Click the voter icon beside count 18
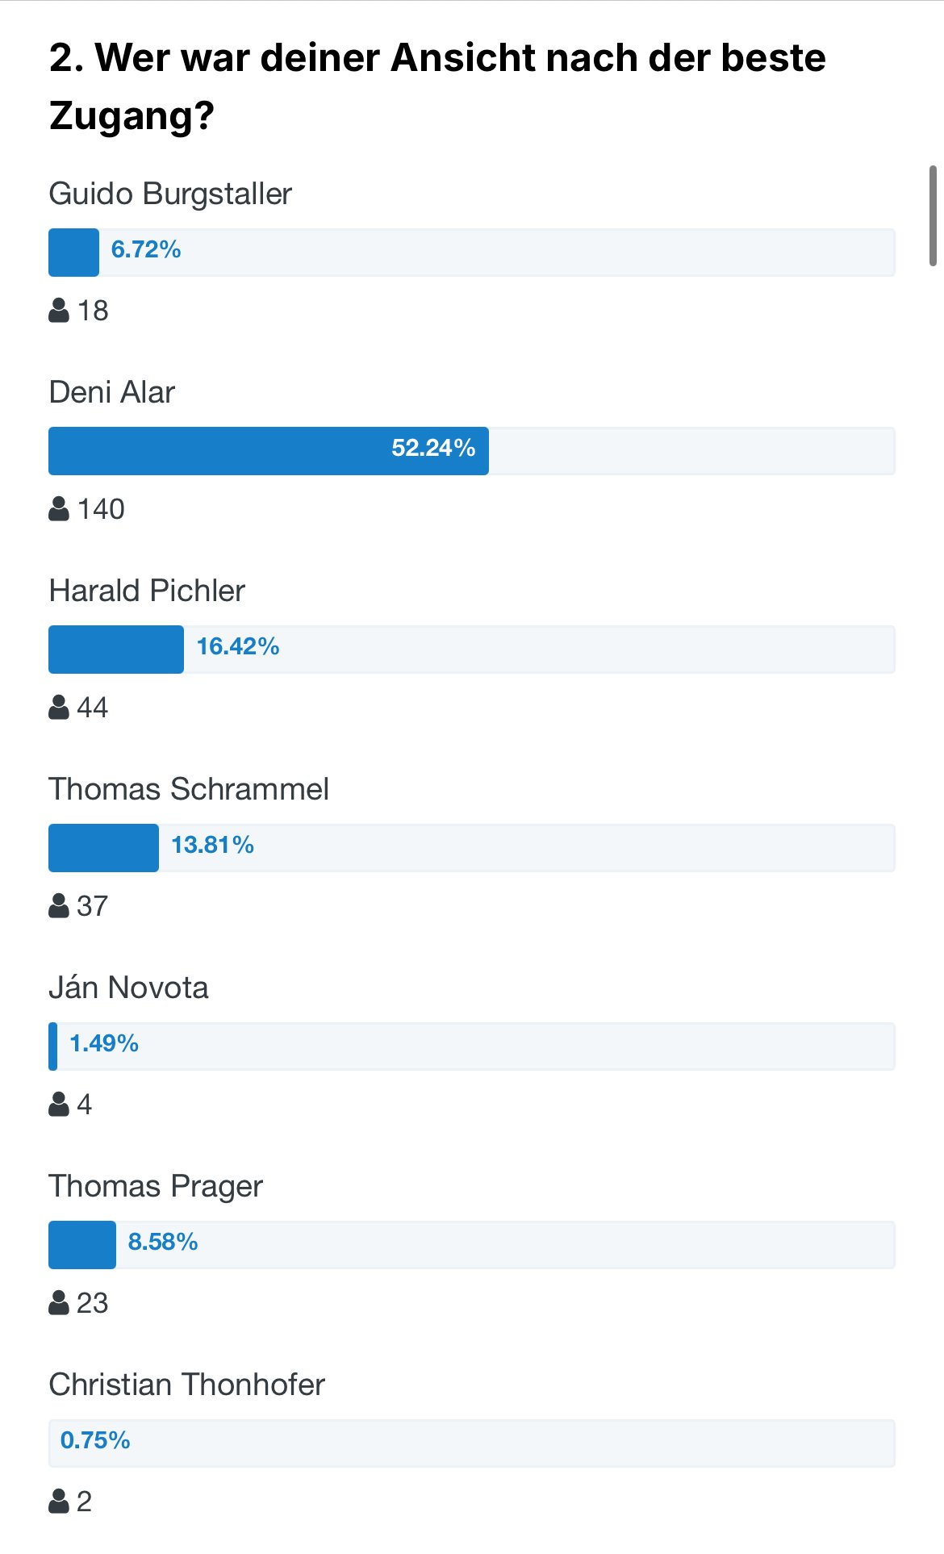This screenshot has width=944, height=1554. pyautogui.click(x=59, y=310)
